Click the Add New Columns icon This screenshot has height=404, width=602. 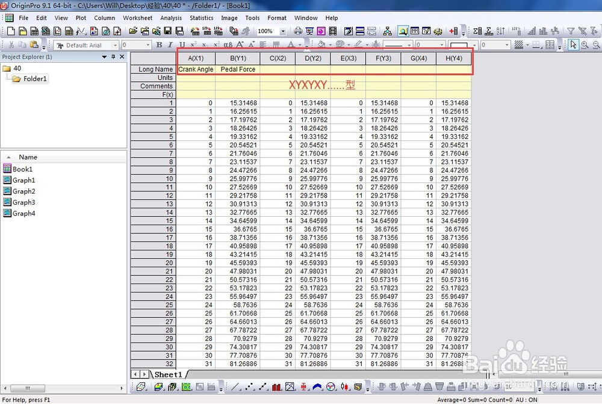(x=453, y=31)
